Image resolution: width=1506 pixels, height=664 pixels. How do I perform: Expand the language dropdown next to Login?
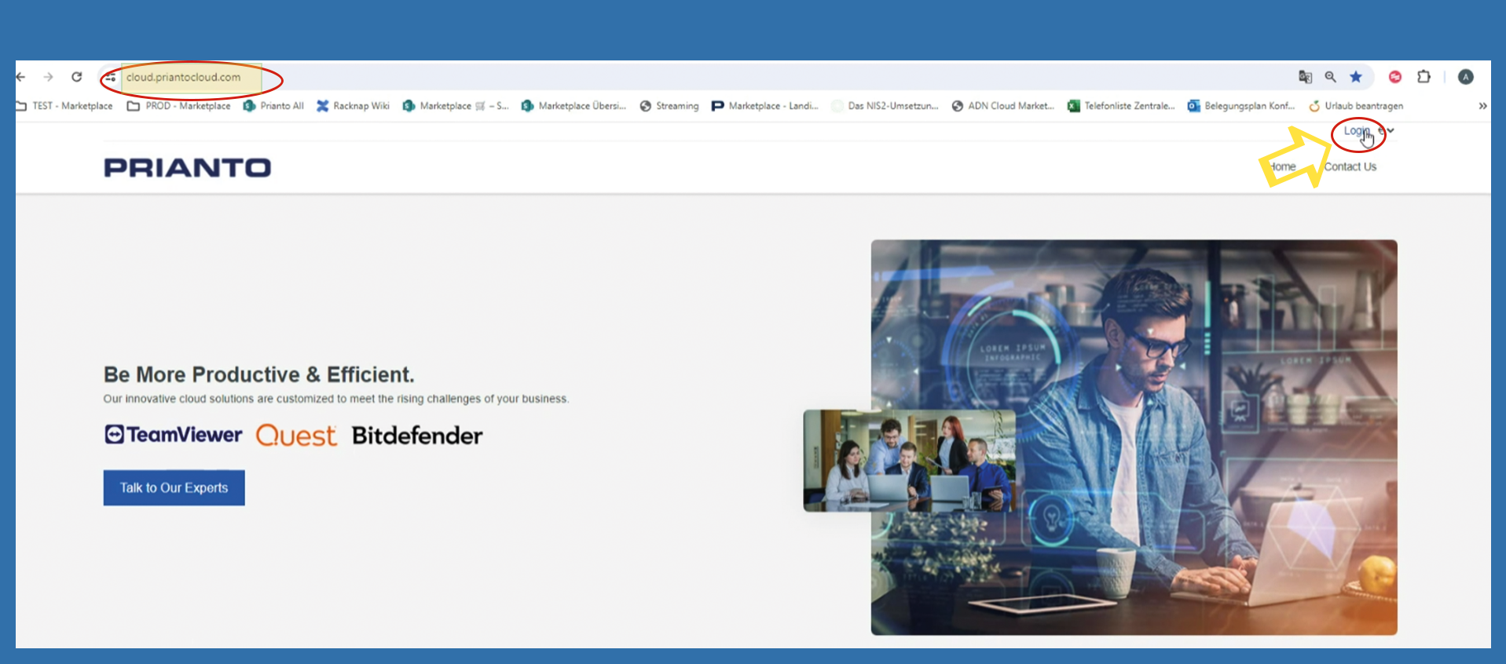(1390, 131)
